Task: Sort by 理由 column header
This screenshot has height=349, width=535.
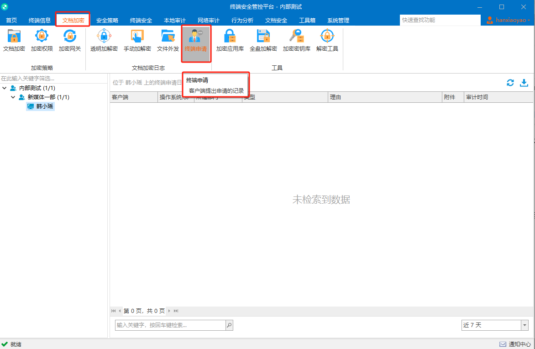Action: click(x=385, y=97)
